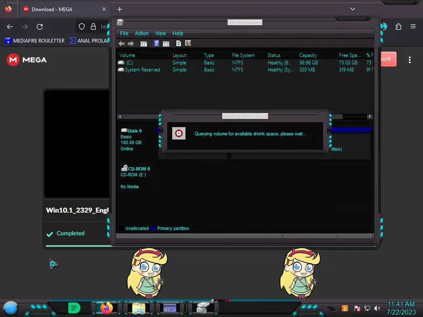Click the Refresh toolbar icon

click(x=178, y=43)
